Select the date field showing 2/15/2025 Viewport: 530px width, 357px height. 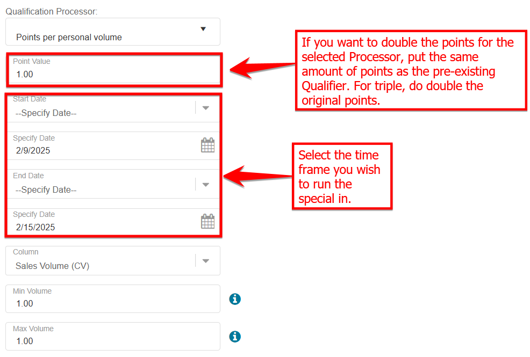(x=102, y=227)
